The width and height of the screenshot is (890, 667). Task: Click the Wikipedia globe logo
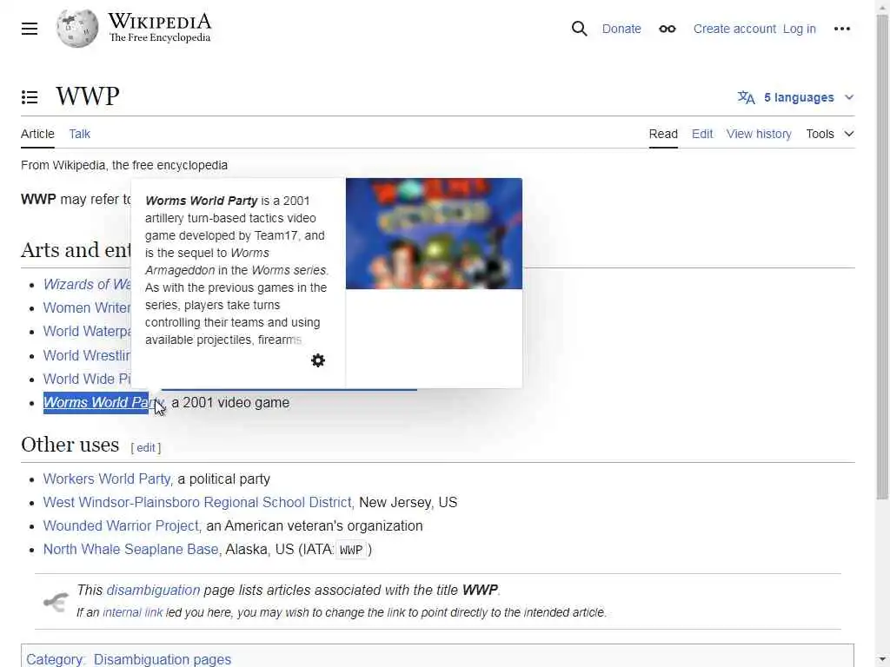77,29
